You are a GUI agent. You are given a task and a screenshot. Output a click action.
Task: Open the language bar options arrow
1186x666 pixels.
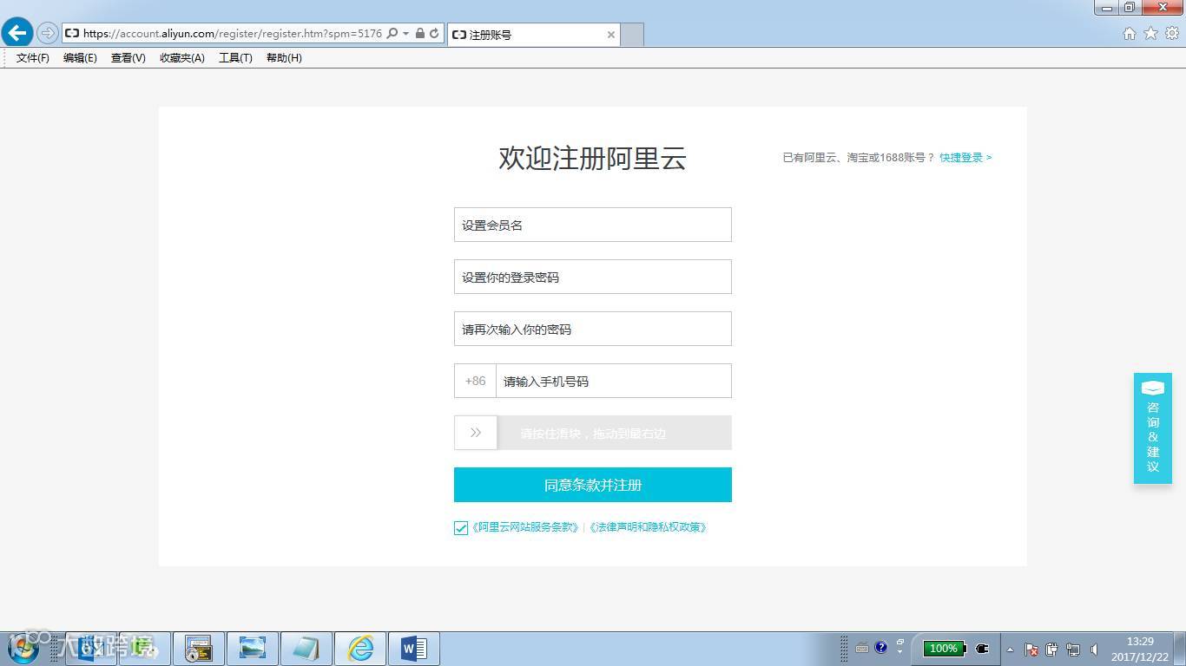(900, 651)
